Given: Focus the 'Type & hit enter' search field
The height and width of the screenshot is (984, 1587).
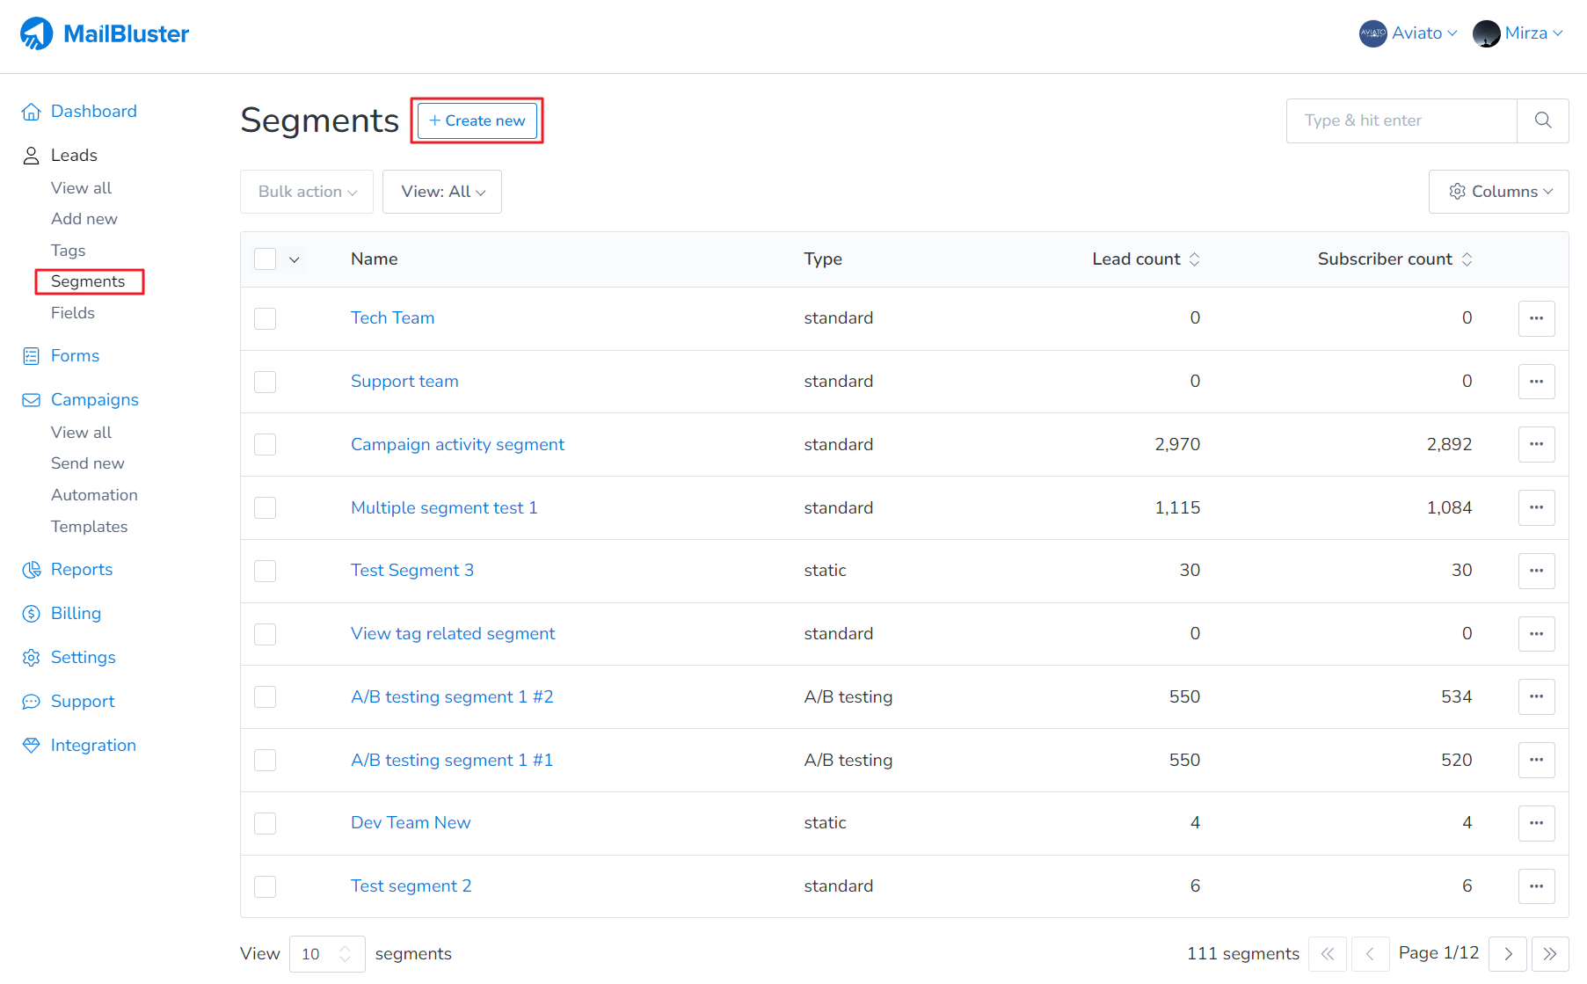Looking at the screenshot, I should (x=1401, y=120).
